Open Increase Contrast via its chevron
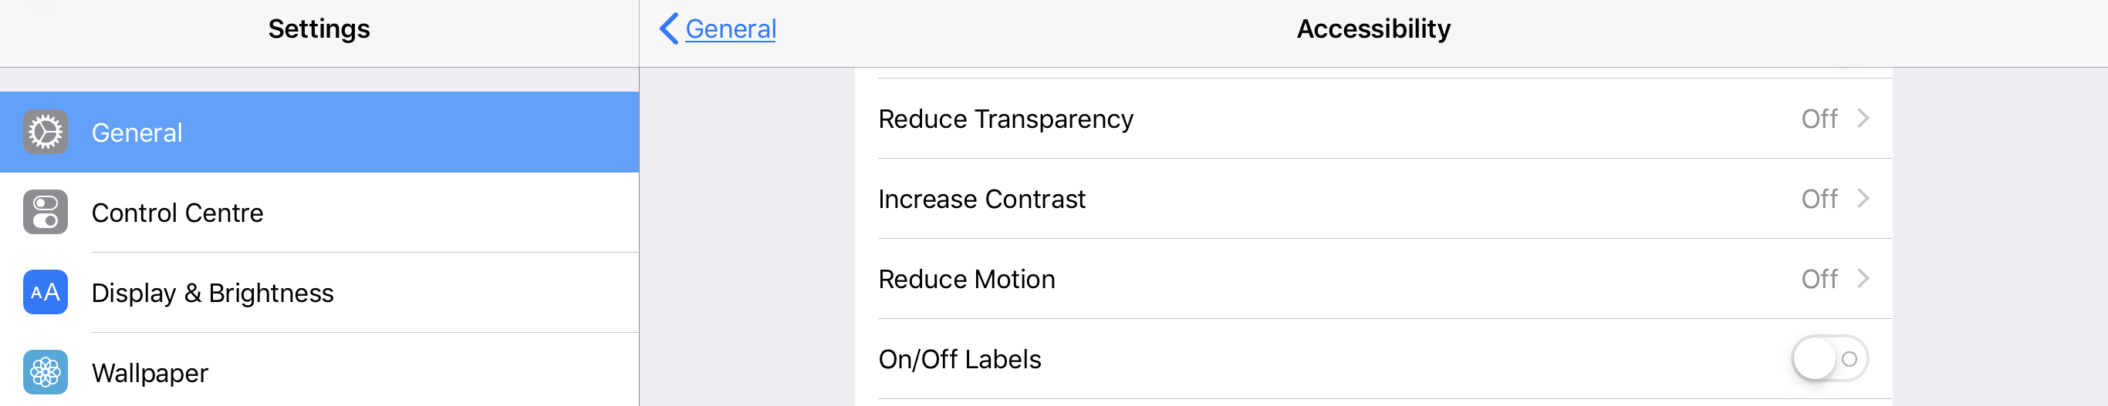2108x406 pixels. pos(1863,199)
